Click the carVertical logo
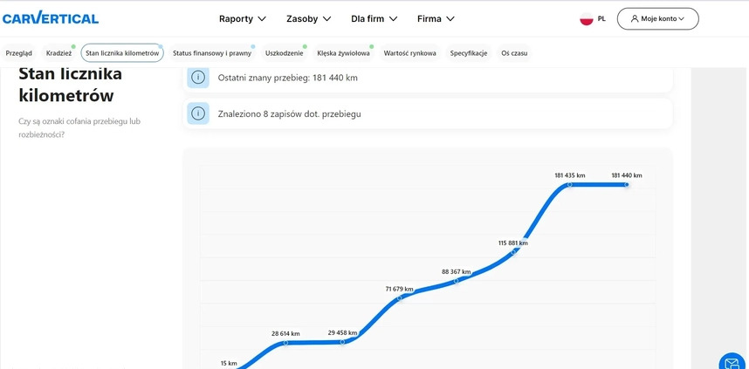The image size is (749, 369). tap(50, 18)
